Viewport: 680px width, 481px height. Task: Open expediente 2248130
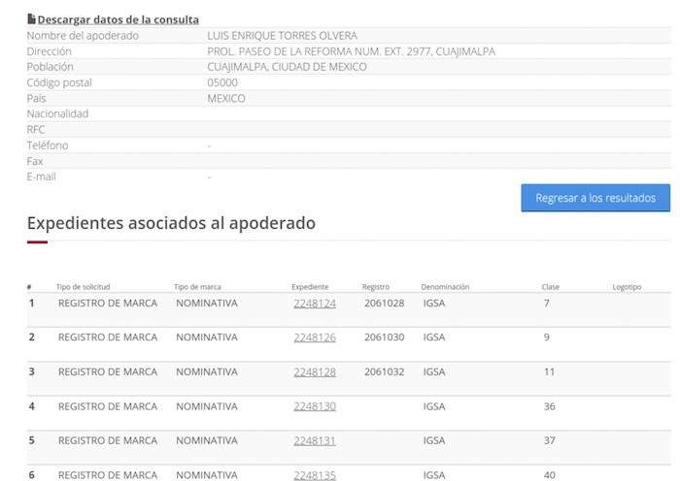pos(315,406)
